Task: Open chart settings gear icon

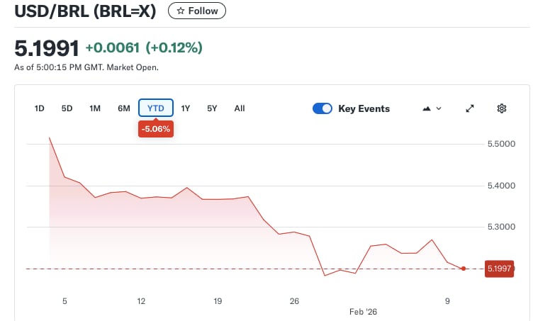Action: coord(502,108)
